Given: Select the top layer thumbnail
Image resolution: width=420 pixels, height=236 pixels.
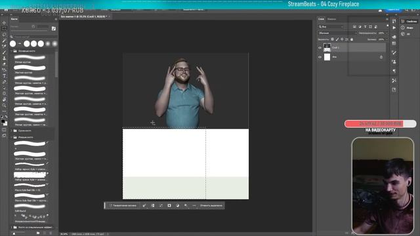Looking at the screenshot, I should click(327, 48).
